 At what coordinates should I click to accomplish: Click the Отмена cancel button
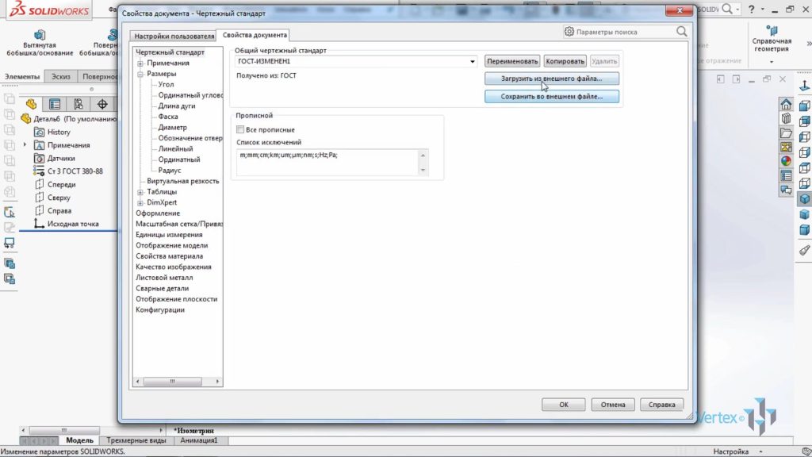[x=613, y=405]
